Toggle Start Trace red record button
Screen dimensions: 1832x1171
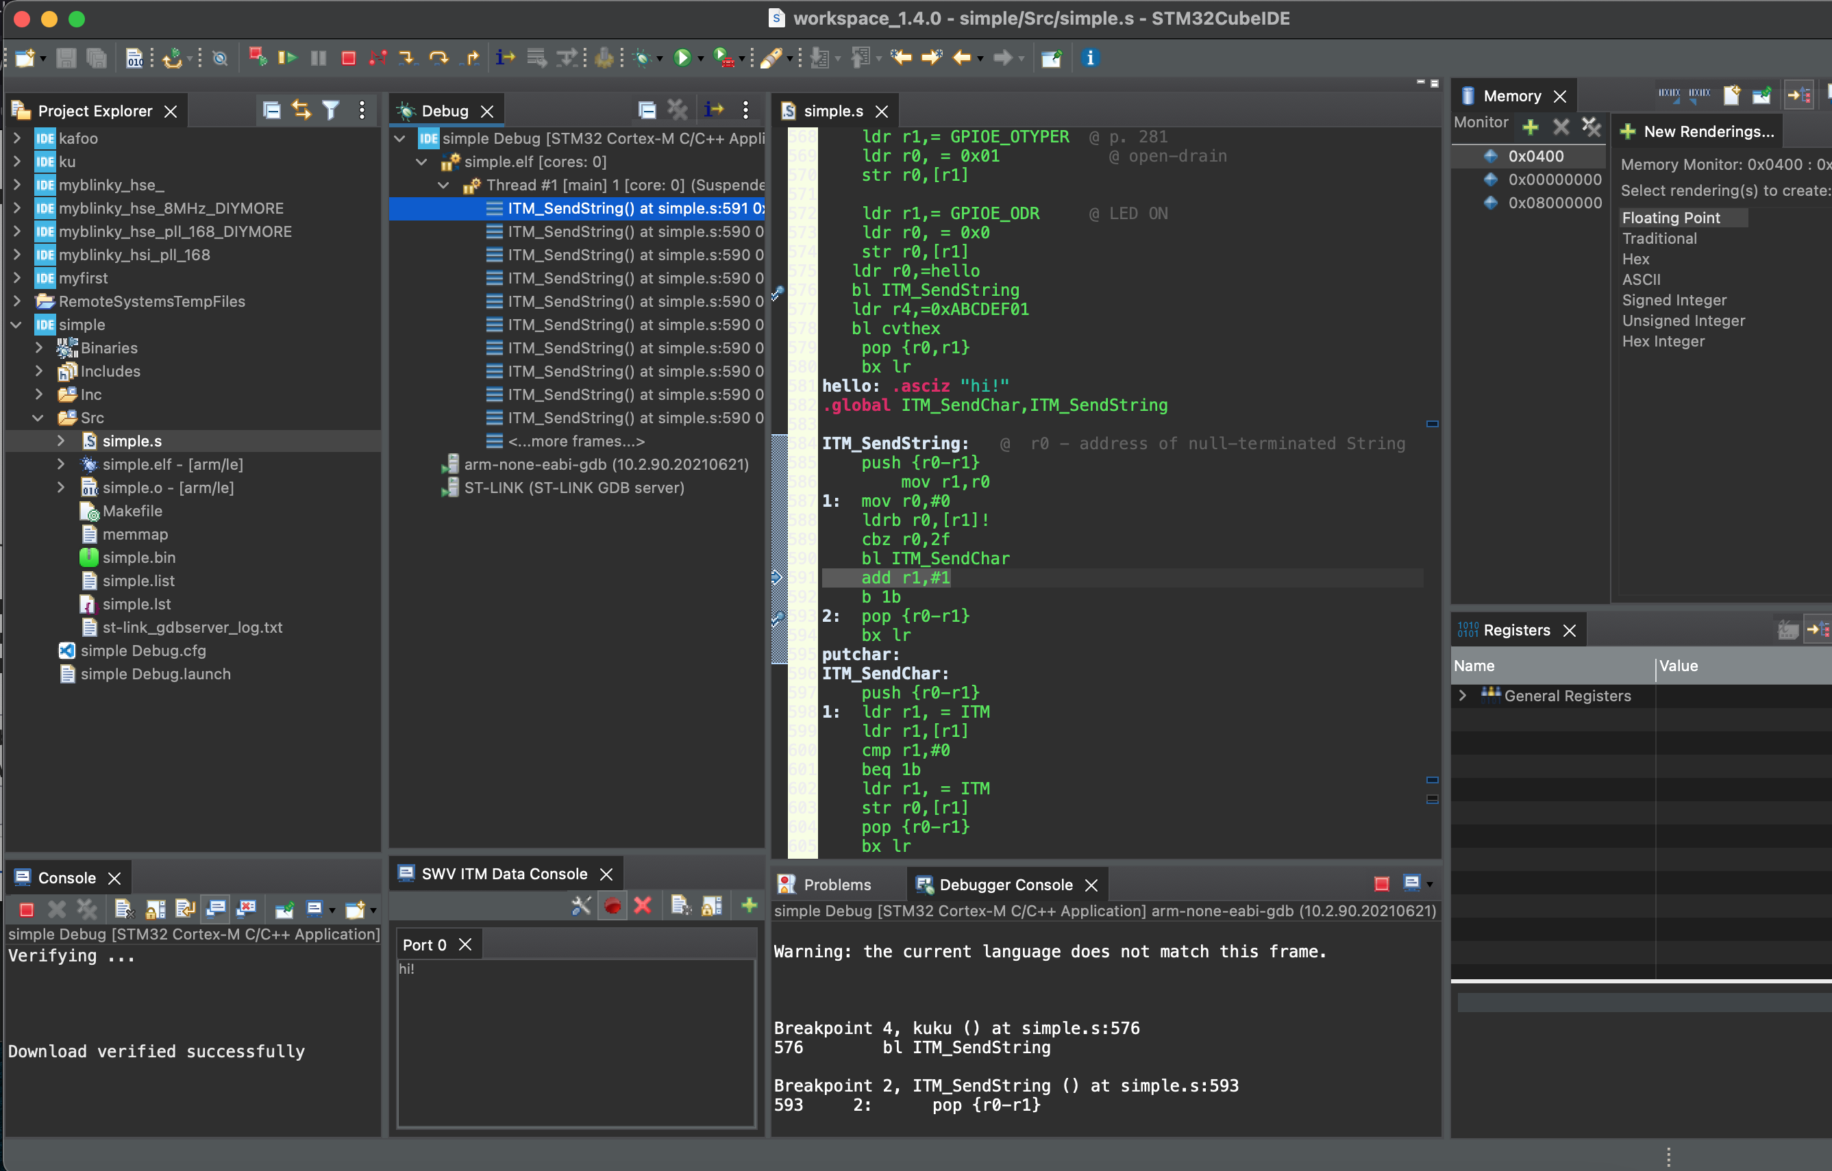point(612,905)
